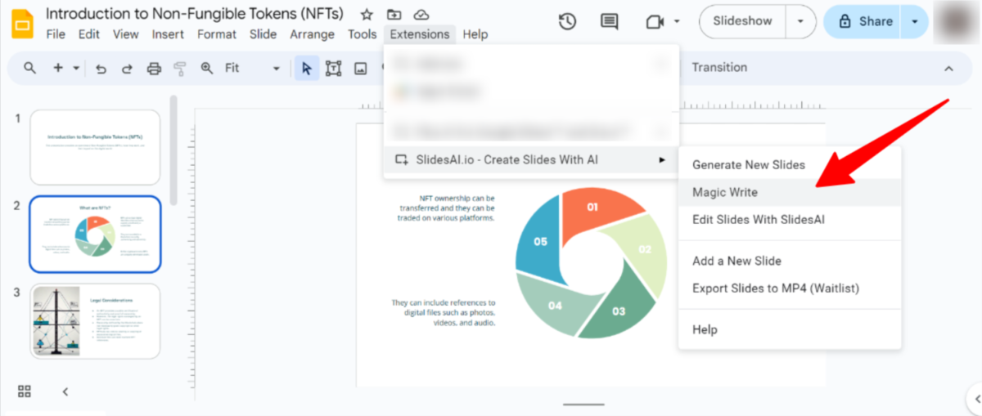Click the speaker notes drag handle
Screen dimensions: 982x416
(583, 404)
